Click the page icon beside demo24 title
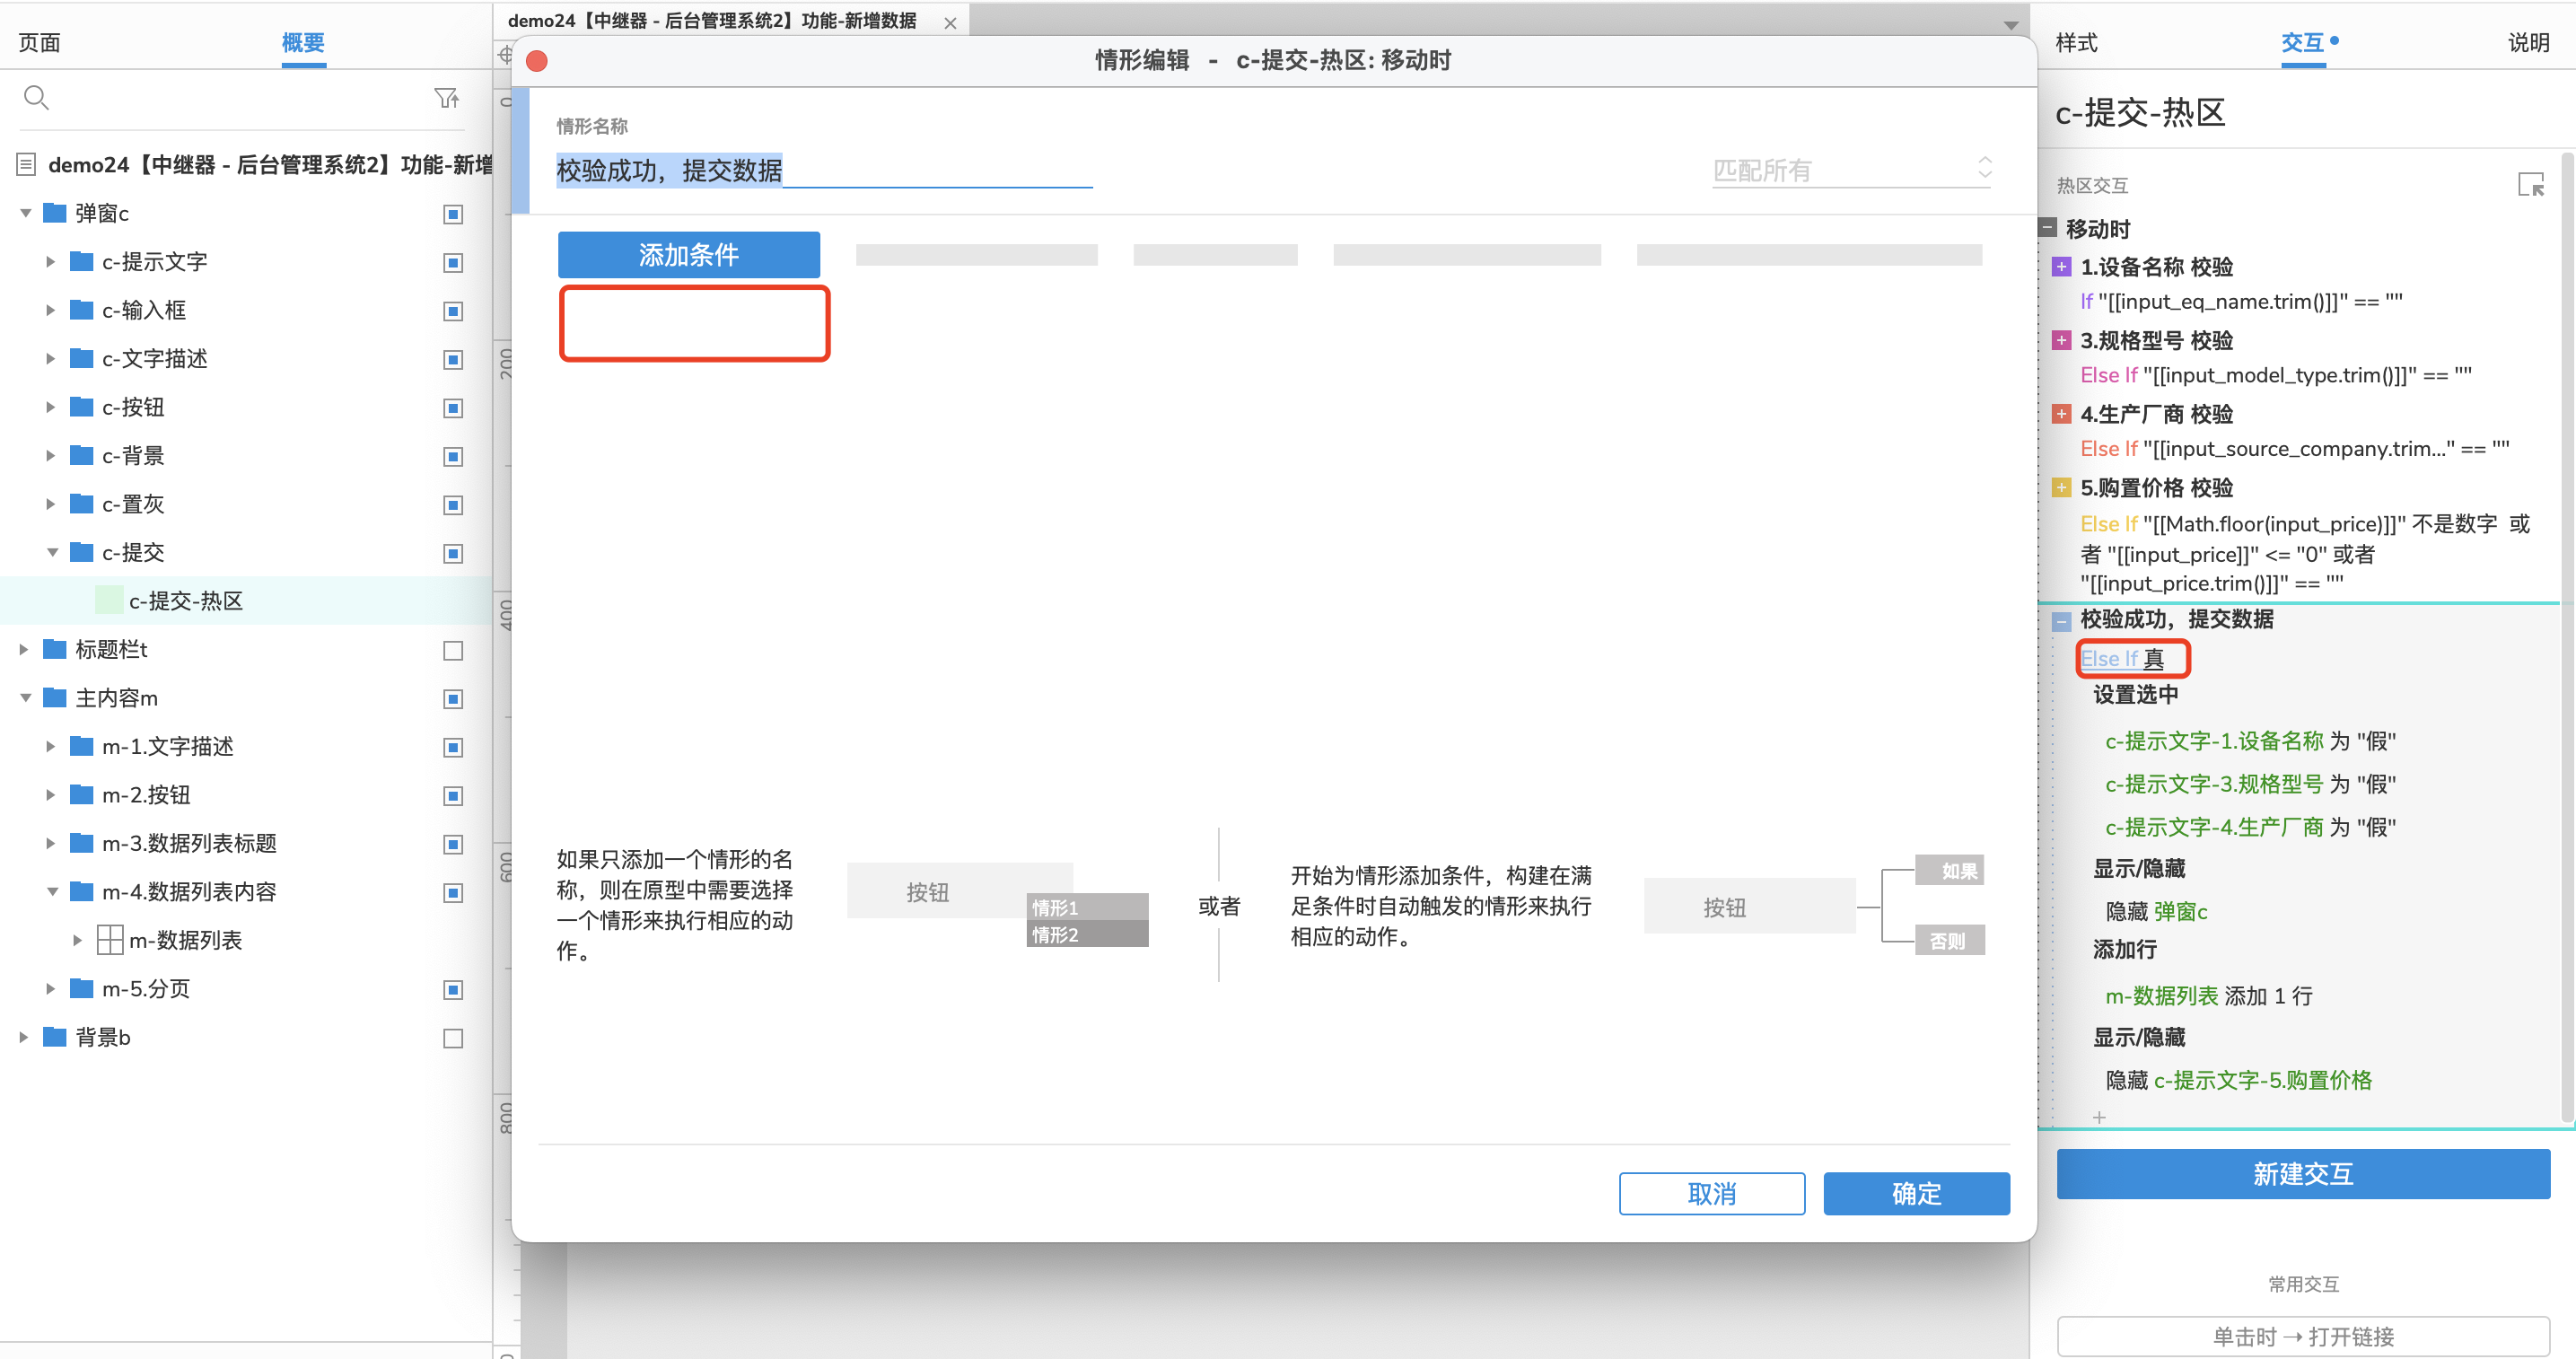Viewport: 2576px width, 1359px height. click(x=27, y=164)
